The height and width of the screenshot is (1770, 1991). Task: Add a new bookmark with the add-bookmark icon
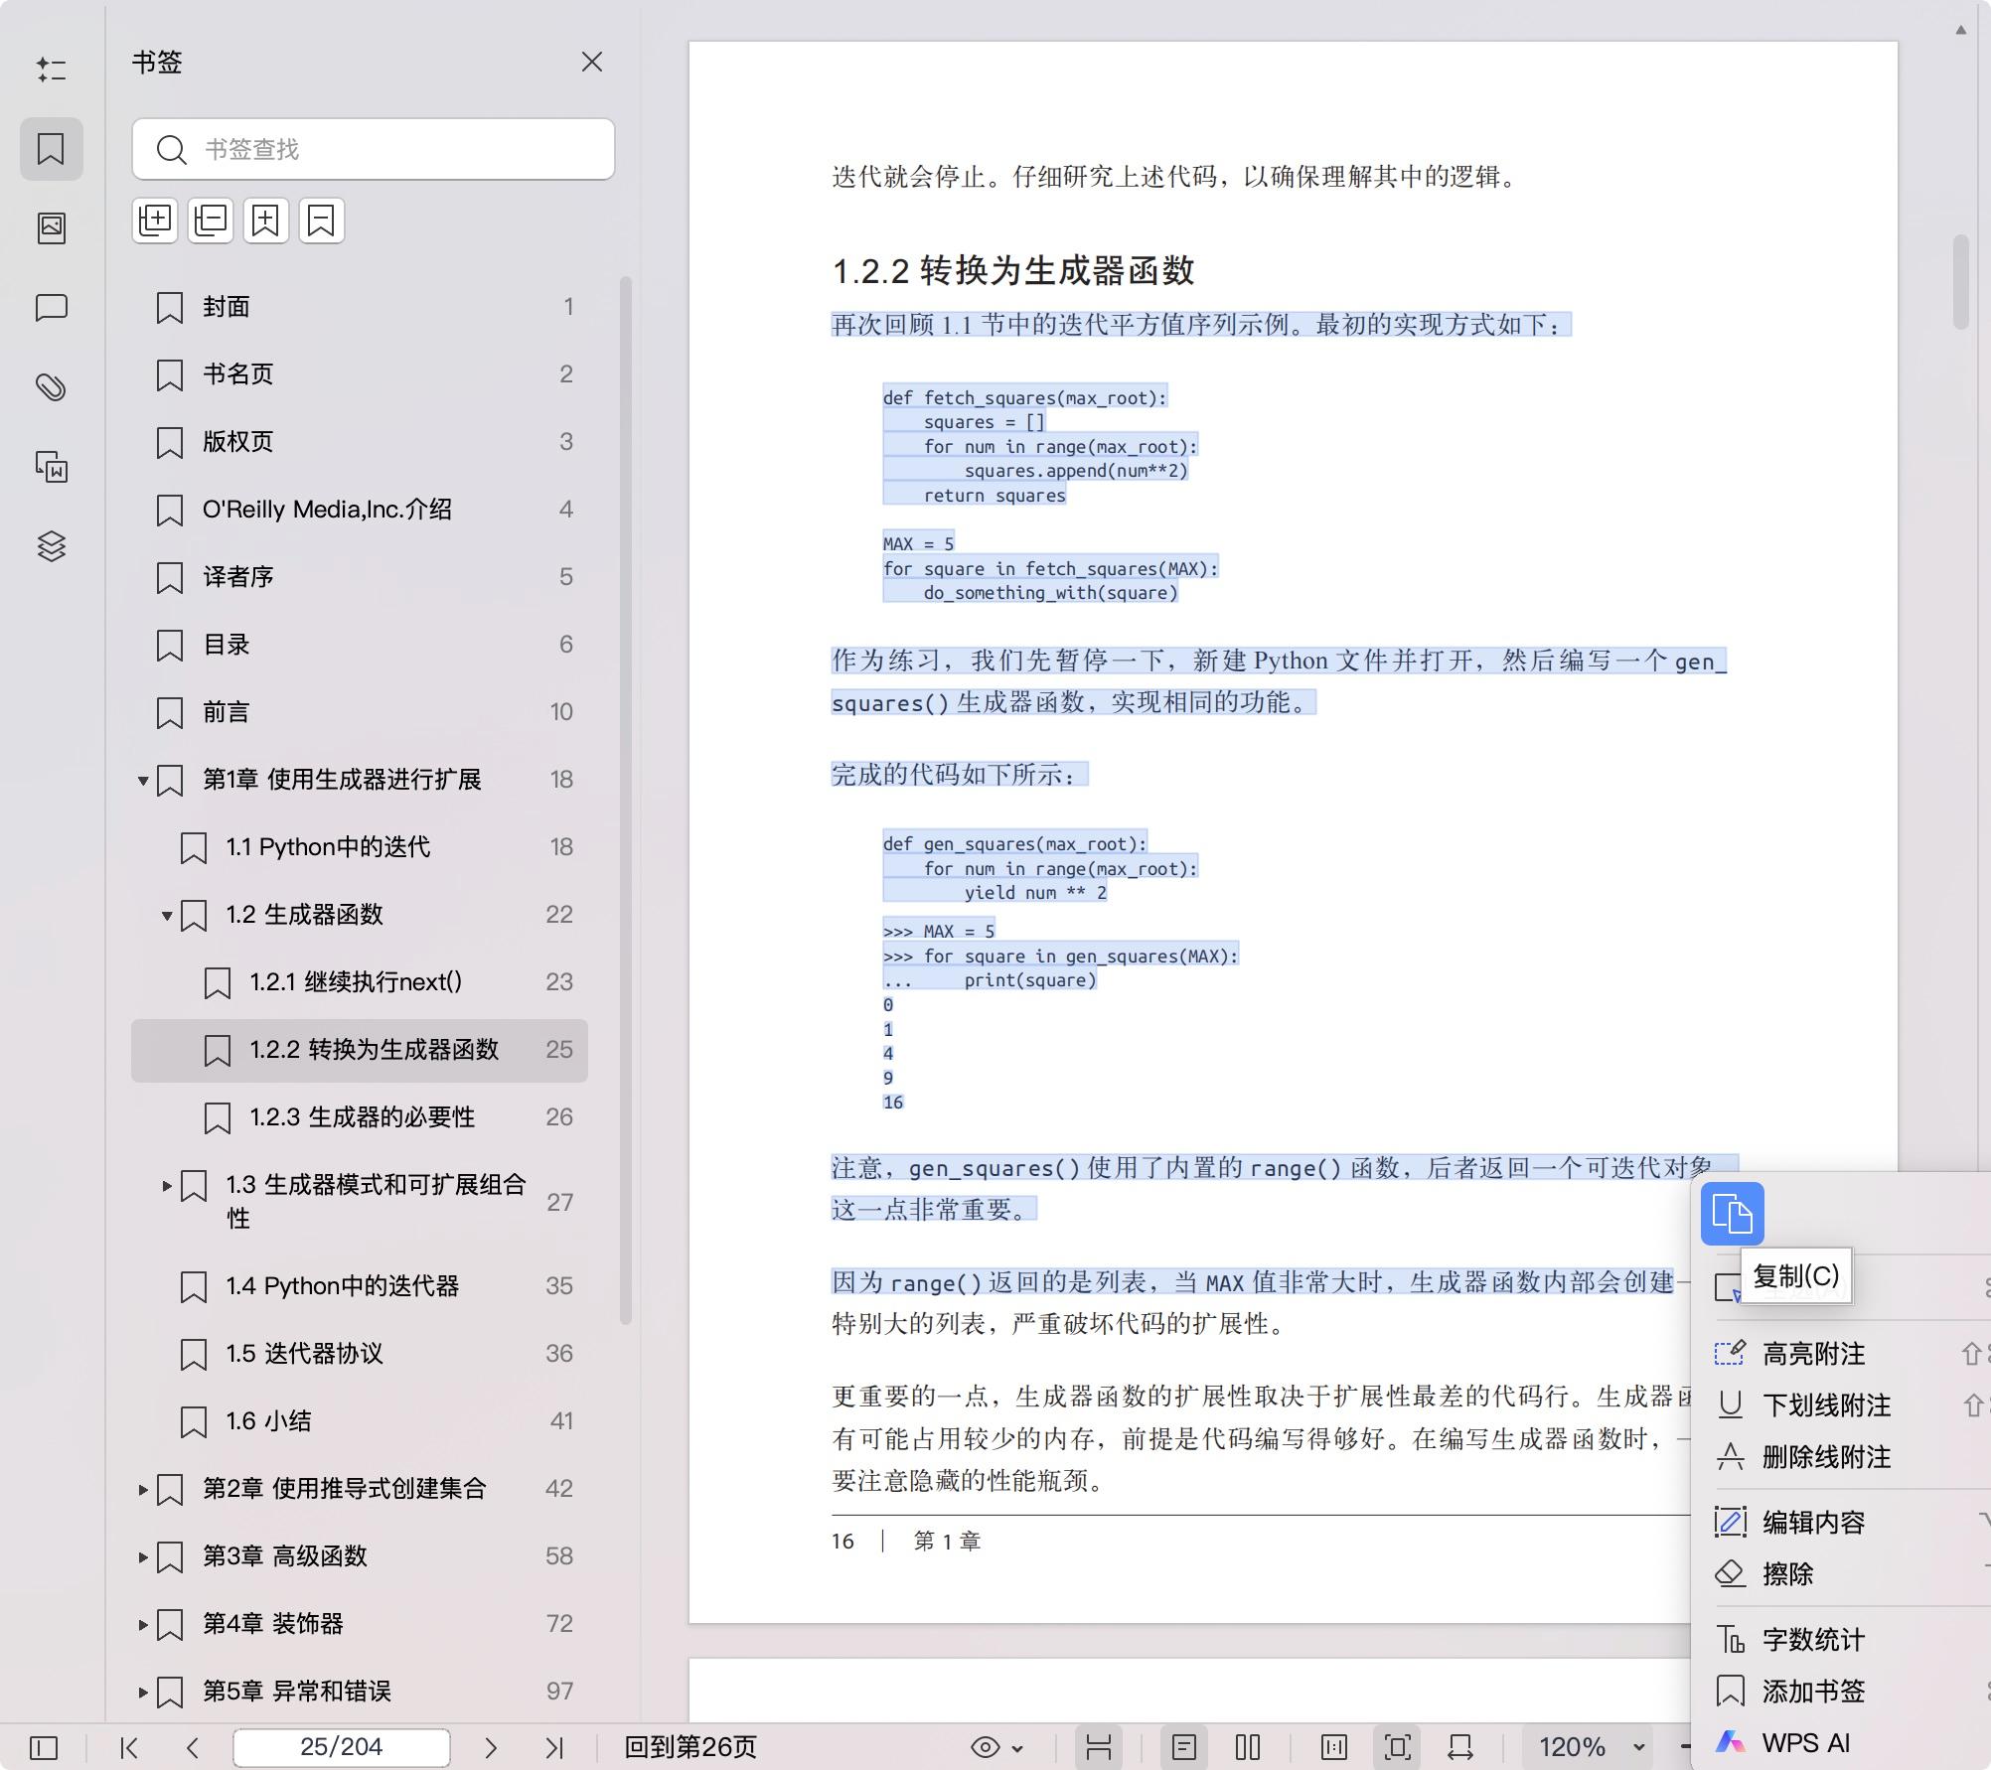click(x=264, y=220)
